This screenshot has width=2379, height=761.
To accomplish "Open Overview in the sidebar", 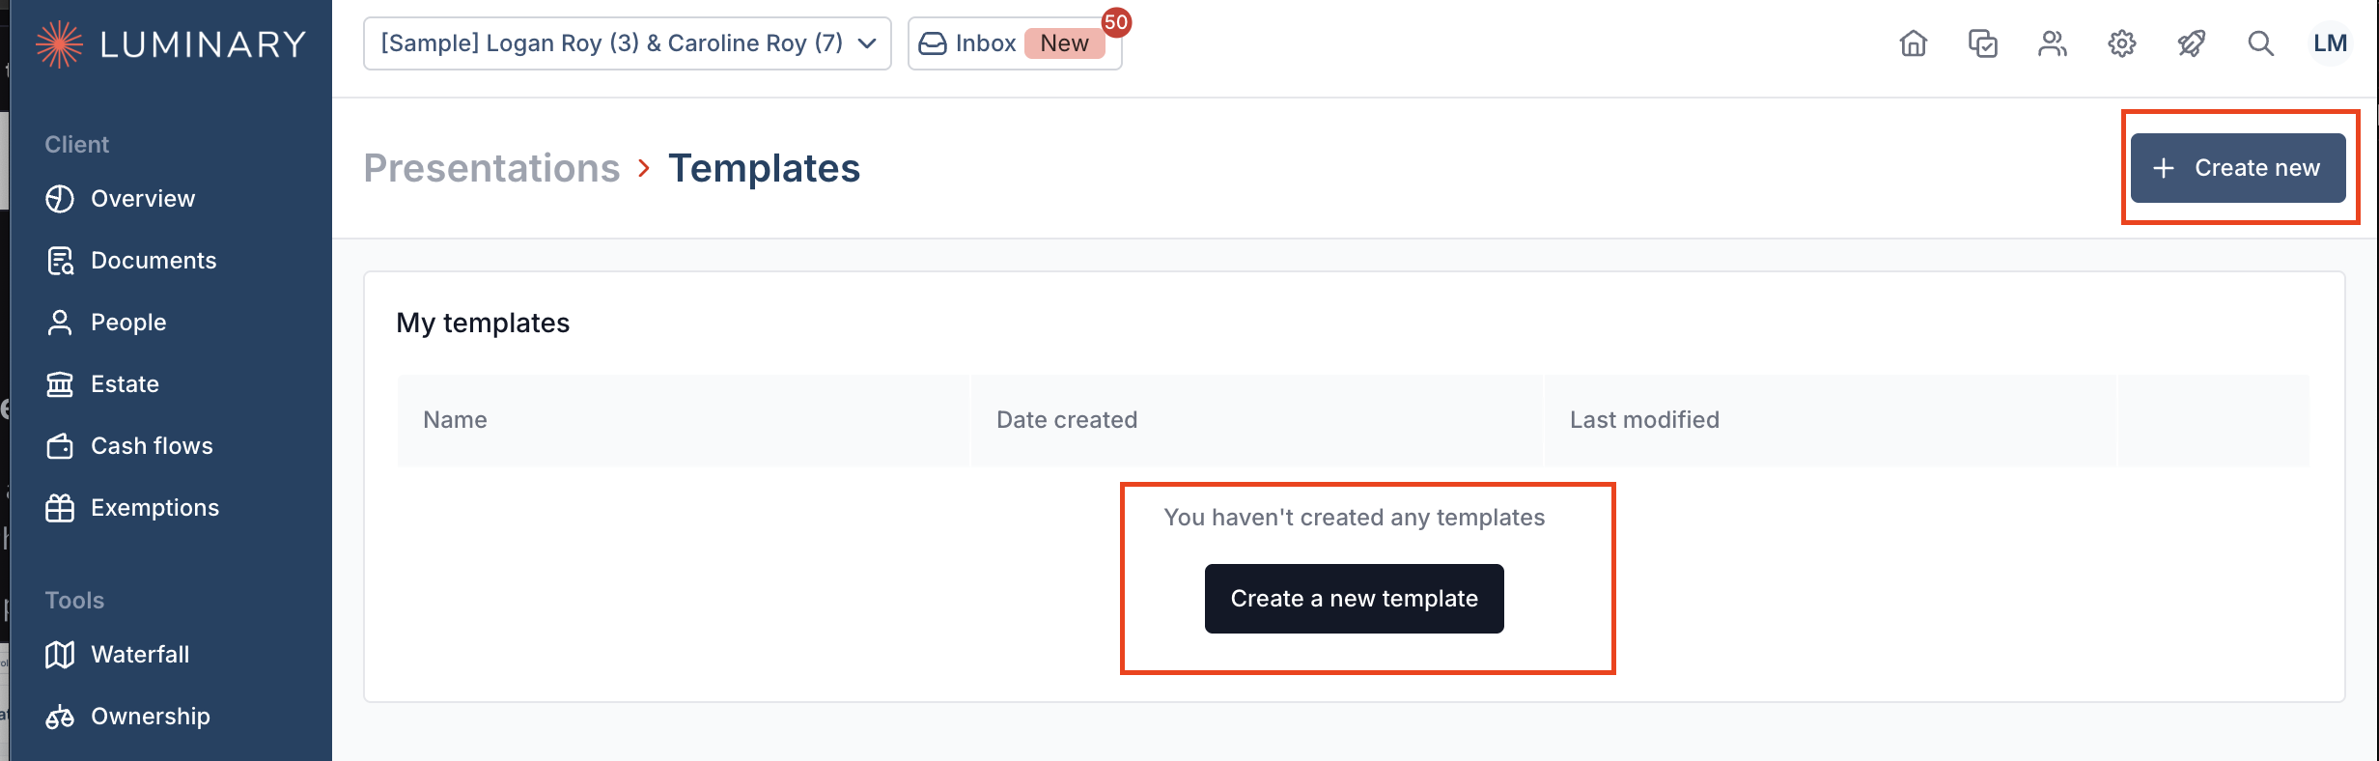I will click(x=142, y=199).
